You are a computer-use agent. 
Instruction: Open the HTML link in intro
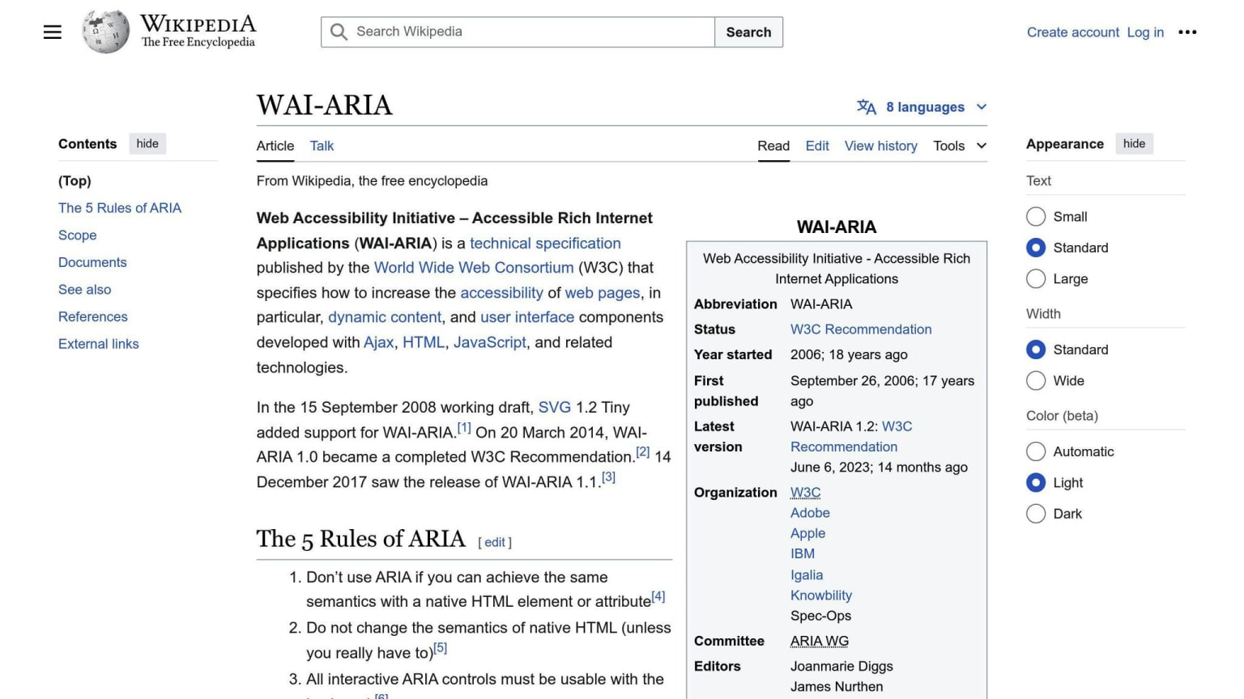pyautogui.click(x=424, y=342)
